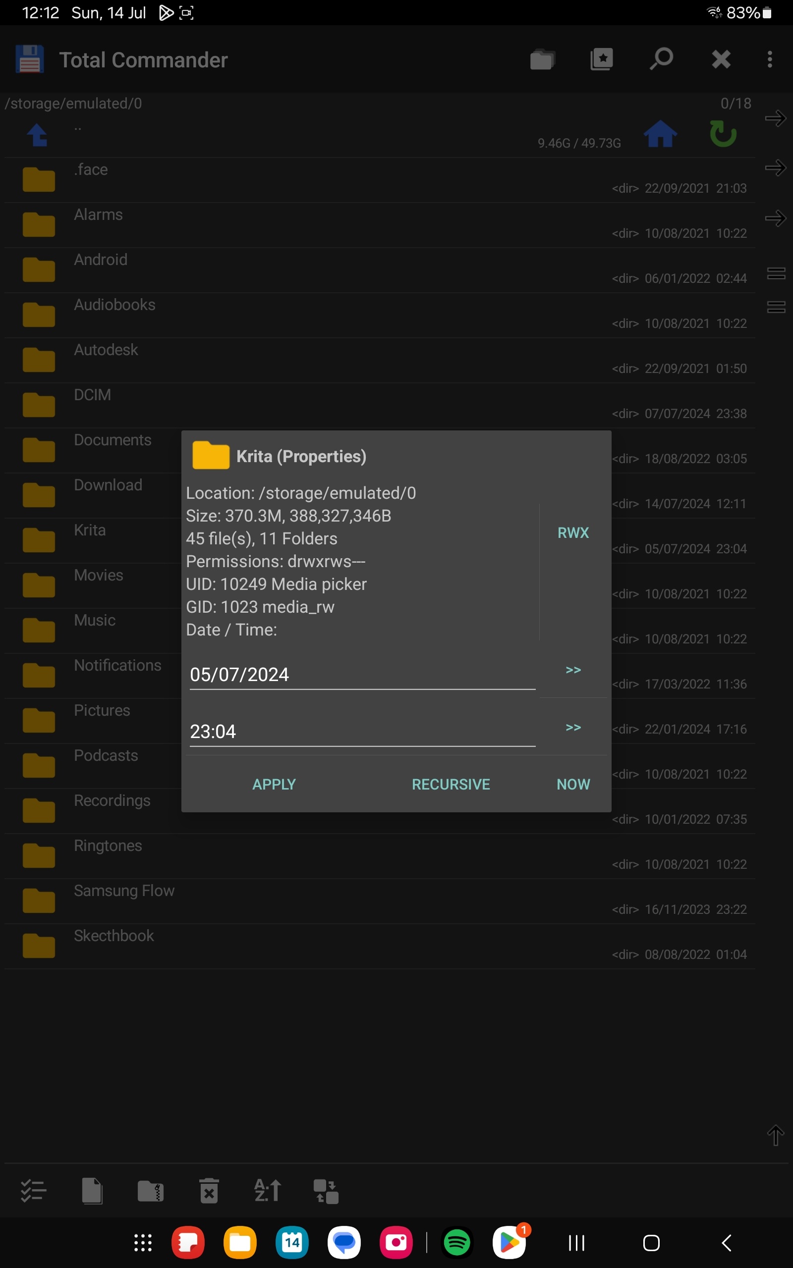Viewport: 793px width, 1268px height.
Task: Close Total Commander with the X icon
Action: (721, 59)
